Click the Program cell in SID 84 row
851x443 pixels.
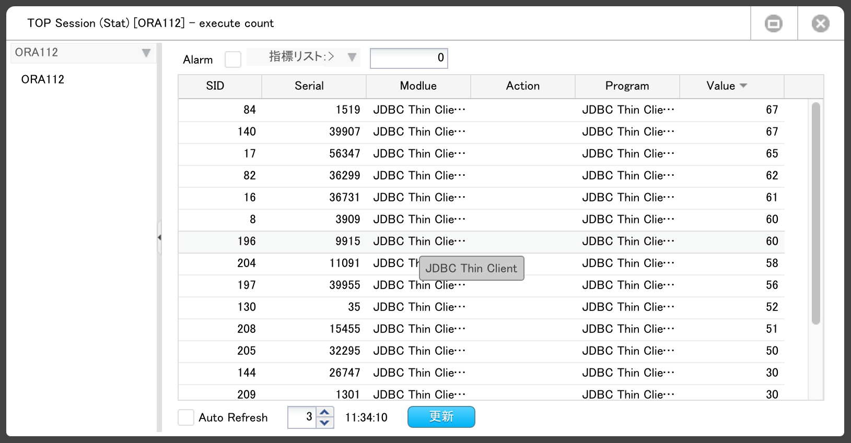(628, 110)
